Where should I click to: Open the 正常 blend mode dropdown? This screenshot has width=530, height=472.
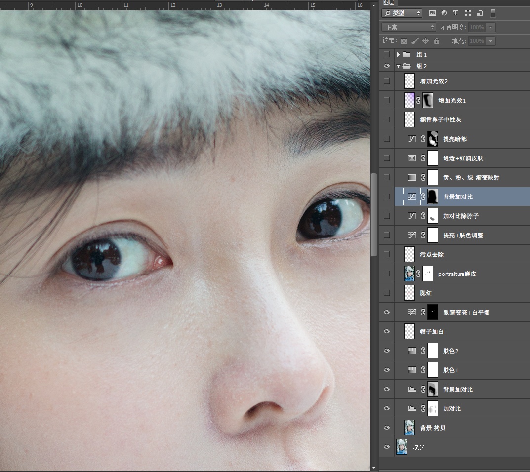[408, 27]
